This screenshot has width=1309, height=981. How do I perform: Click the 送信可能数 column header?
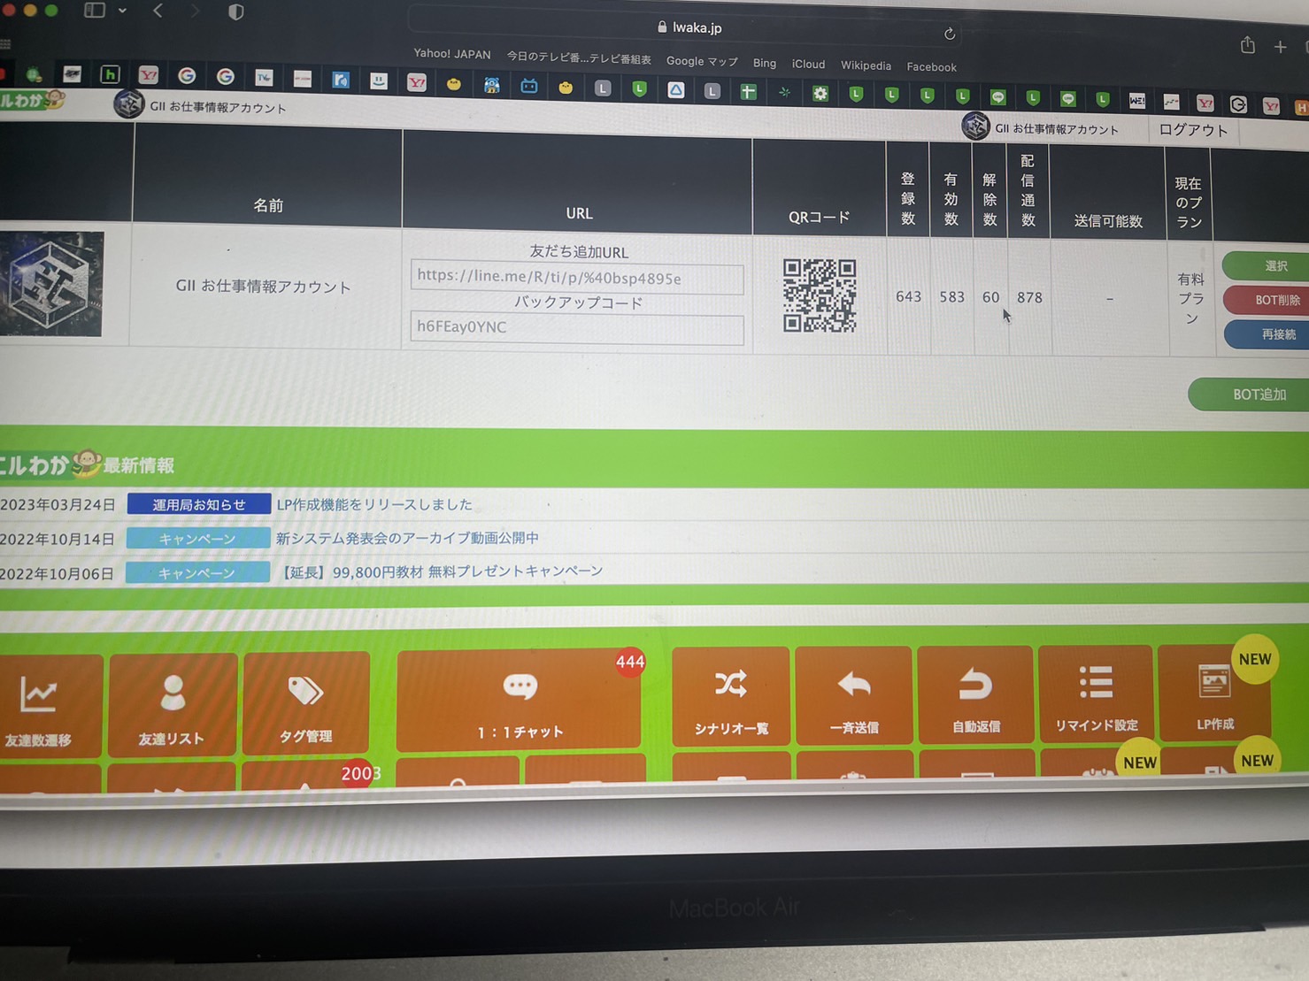click(1108, 221)
